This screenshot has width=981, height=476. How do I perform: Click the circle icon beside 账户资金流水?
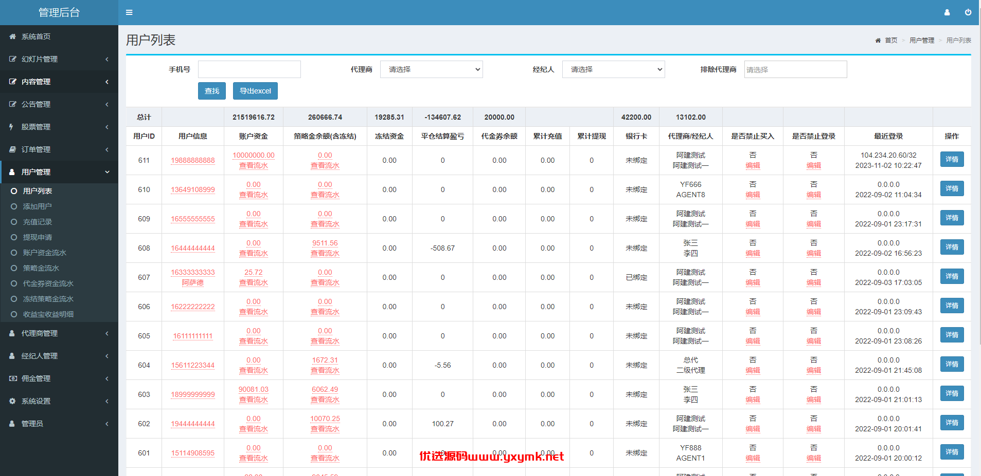pos(14,253)
